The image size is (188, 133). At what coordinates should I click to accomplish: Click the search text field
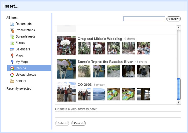[144, 19]
